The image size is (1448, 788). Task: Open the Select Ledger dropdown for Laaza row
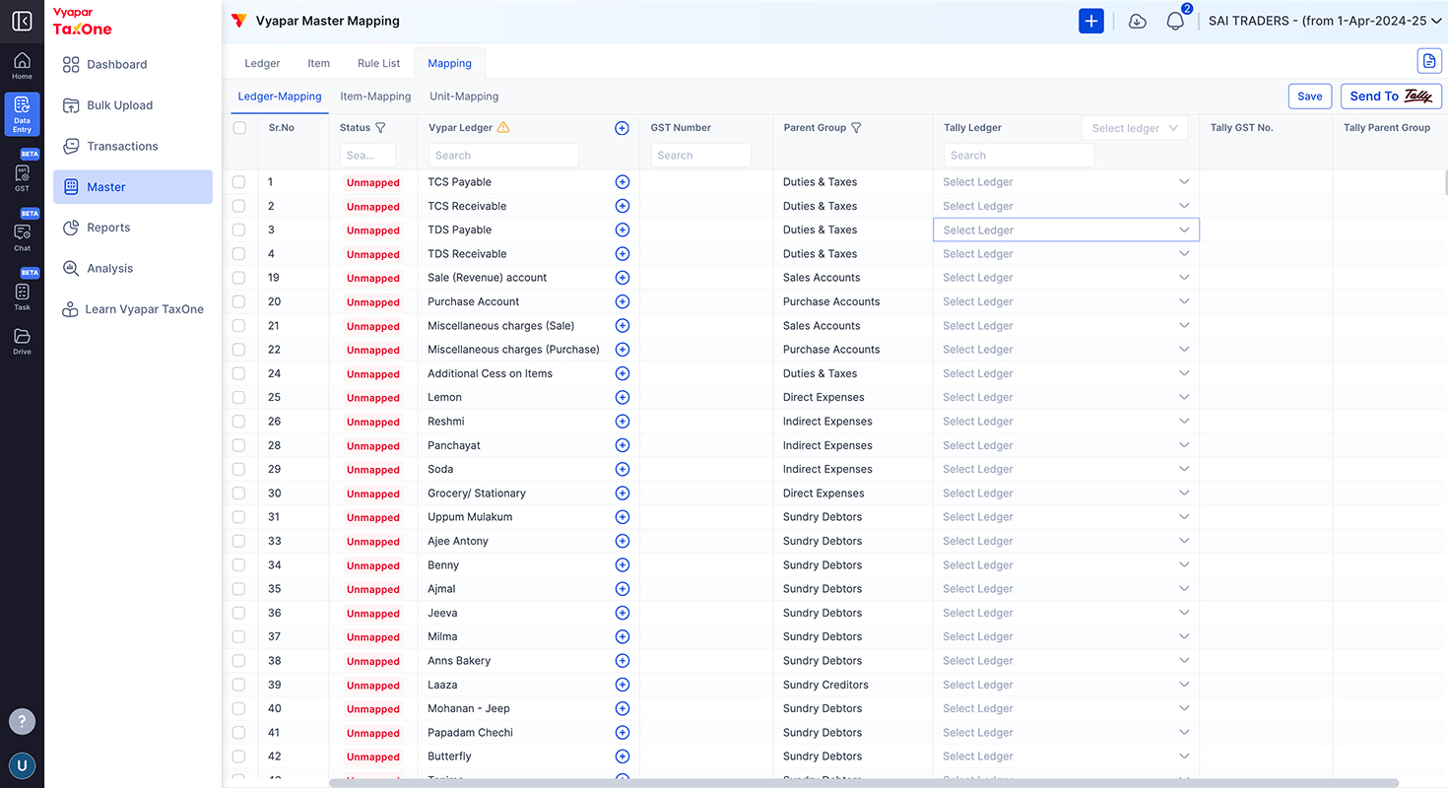[x=1066, y=685]
